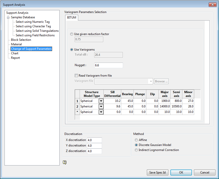The height and width of the screenshot is (179, 219).
Task: Focus the X discretisation field
Action: (x=94, y=140)
